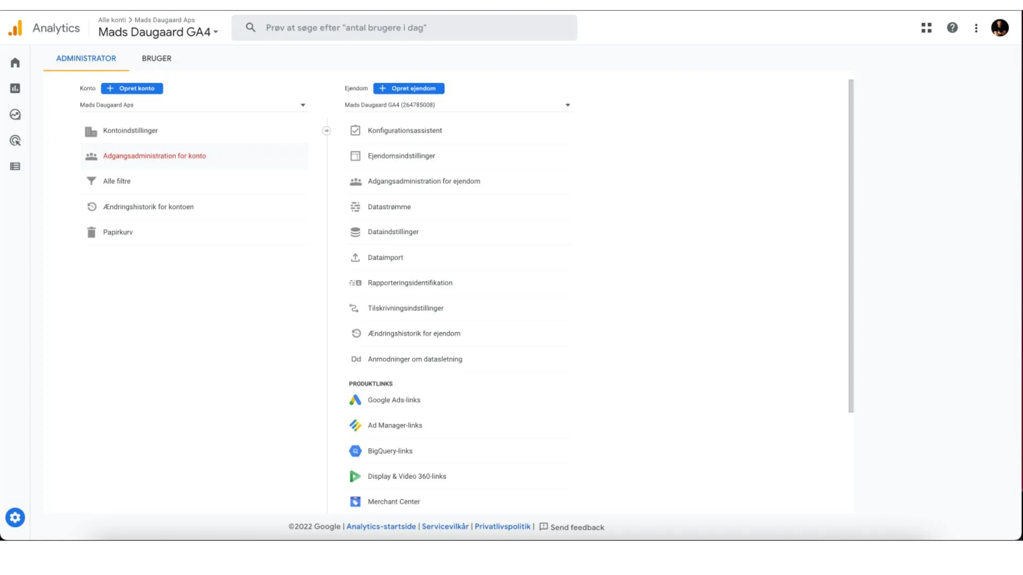Click the Ad Manager logo icon
This screenshot has height=575, width=1023.
click(355, 425)
